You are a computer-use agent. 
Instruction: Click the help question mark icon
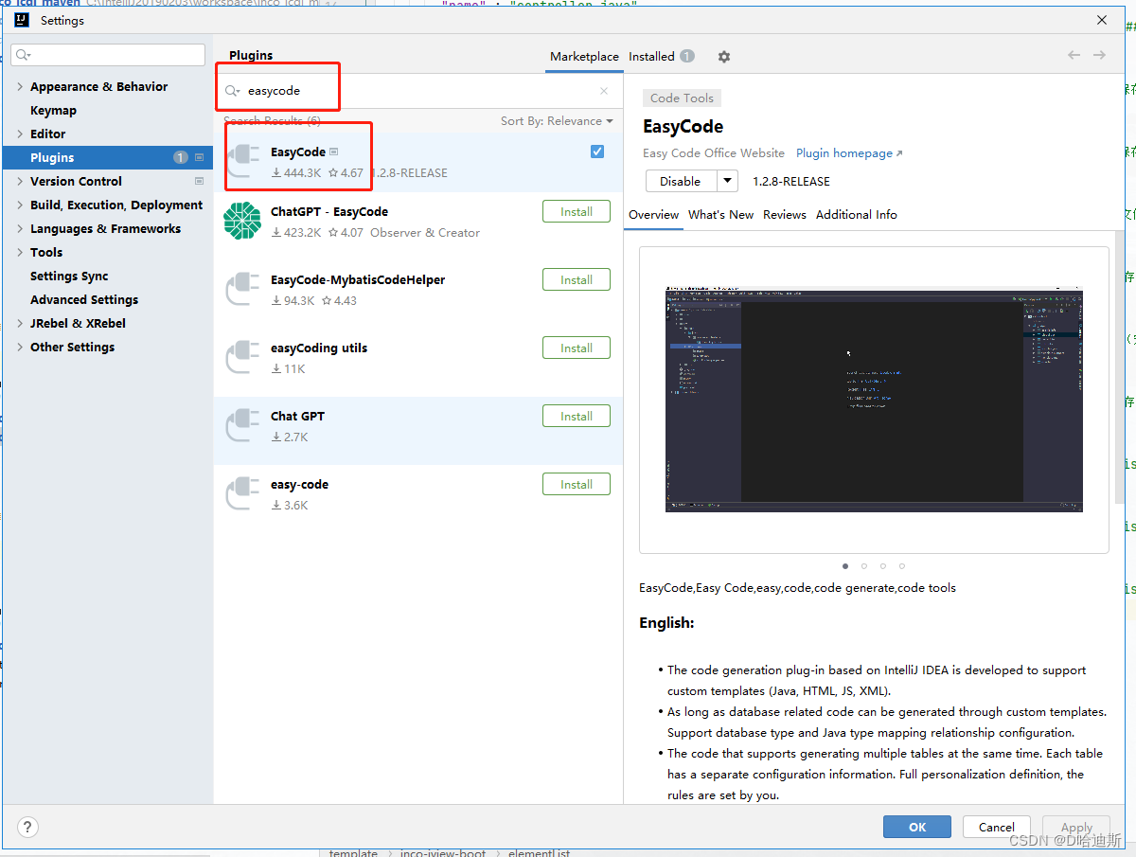[27, 827]
